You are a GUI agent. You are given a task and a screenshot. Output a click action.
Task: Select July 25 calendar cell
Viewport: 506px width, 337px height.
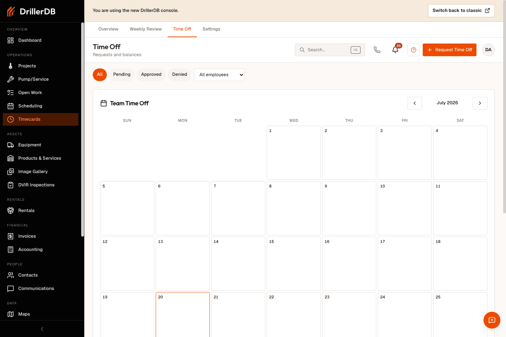(460, 315)
